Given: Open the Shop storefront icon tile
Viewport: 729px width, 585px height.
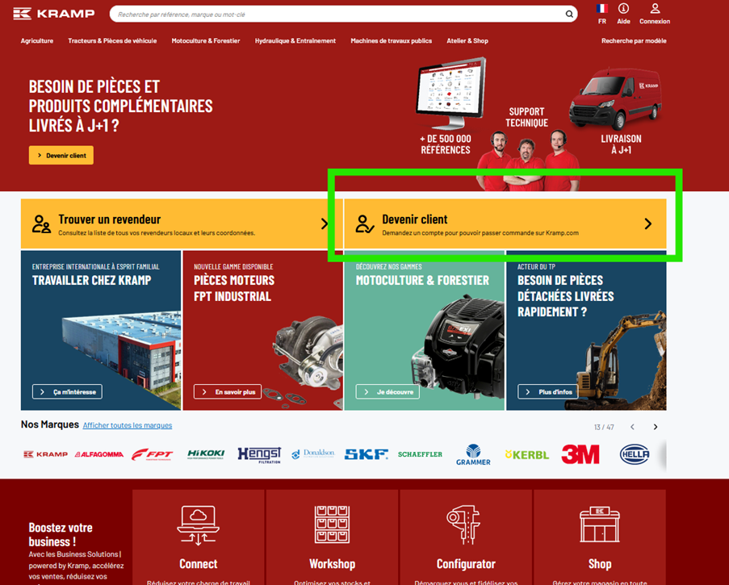Looking at the screenshot, I should click(x=599, y=524).
